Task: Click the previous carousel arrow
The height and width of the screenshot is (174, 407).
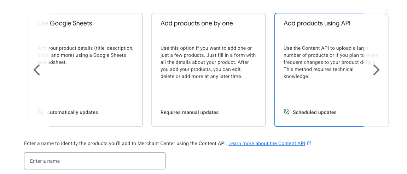Action: click(x=37, y=70)
